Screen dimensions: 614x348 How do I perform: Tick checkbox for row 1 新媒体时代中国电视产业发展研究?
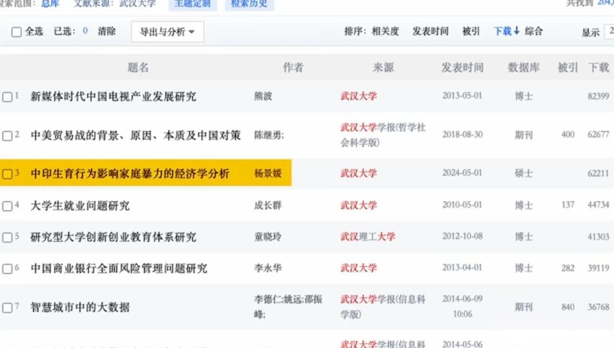pos(7,97)
